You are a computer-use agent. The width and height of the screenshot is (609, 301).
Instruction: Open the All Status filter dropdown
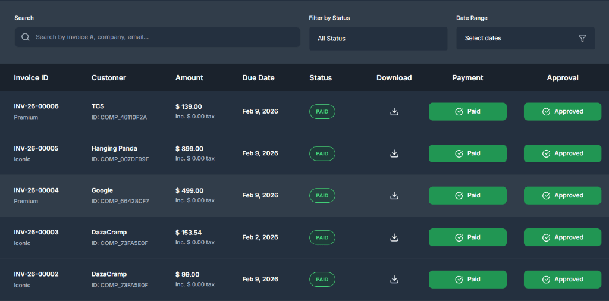coord(378,39)
